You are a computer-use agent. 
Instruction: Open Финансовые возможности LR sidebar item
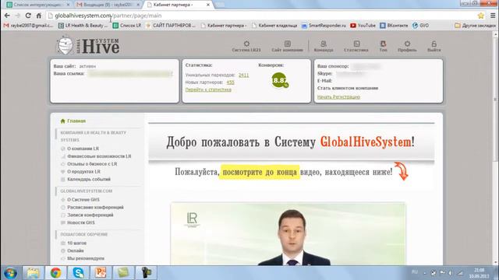point(96,156)
